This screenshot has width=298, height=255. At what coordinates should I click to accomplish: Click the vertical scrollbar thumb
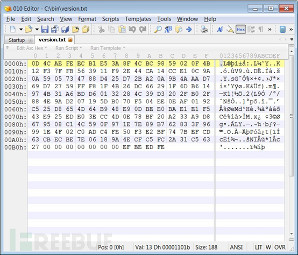(x=292, y=116)
